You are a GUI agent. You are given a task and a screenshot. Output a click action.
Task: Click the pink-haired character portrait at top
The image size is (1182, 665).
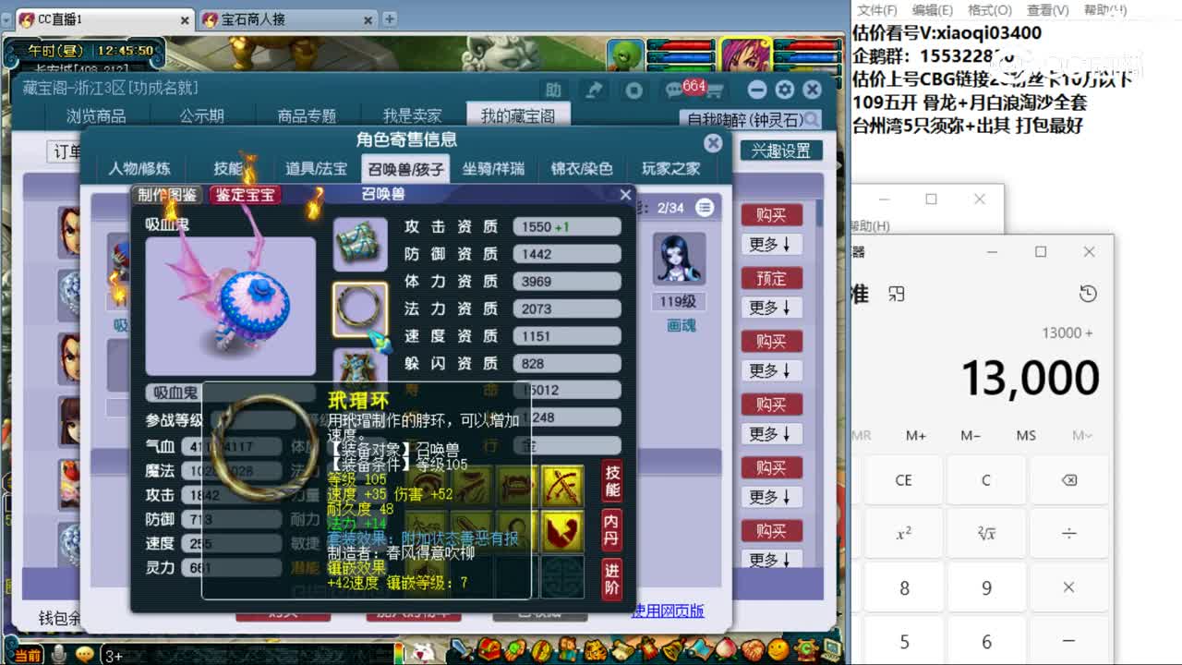click(746, 55)
